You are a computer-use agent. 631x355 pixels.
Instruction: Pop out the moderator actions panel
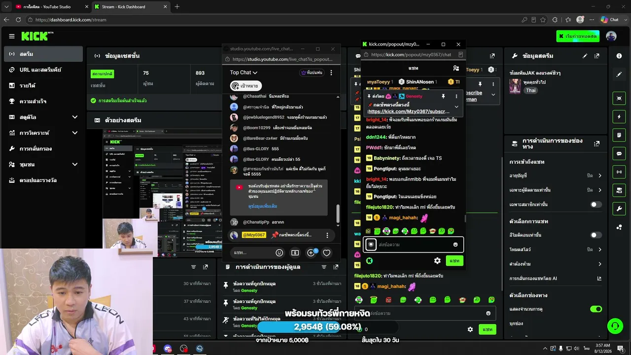(x=336, y=267)
